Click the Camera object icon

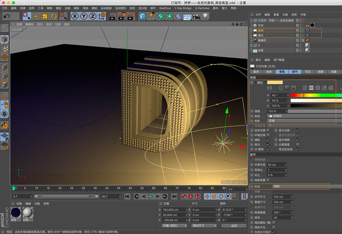pos(196,16)
